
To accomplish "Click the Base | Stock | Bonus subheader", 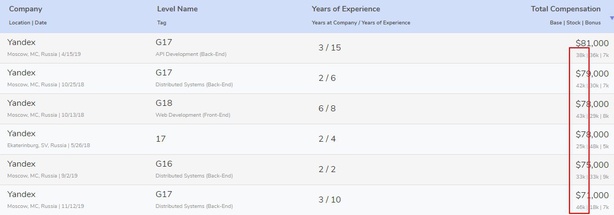I will [x=575, y=23].
